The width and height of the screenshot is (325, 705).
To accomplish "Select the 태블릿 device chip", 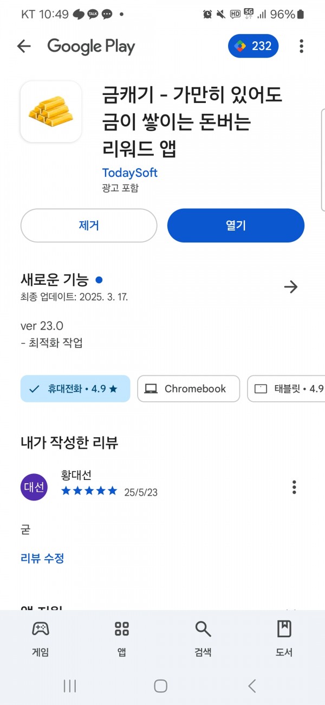I will coord(286,389).
